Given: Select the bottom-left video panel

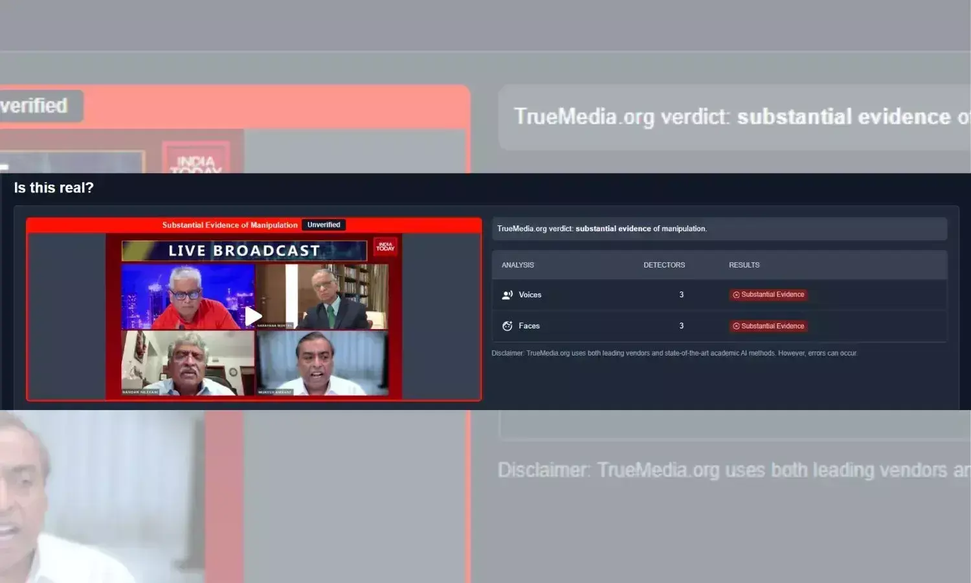Looking at the screenshot, I should (188, 362).
